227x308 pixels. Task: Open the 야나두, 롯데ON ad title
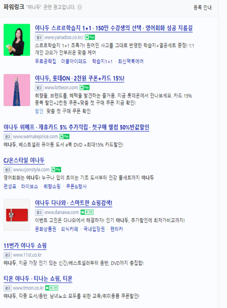coord(80,78)
